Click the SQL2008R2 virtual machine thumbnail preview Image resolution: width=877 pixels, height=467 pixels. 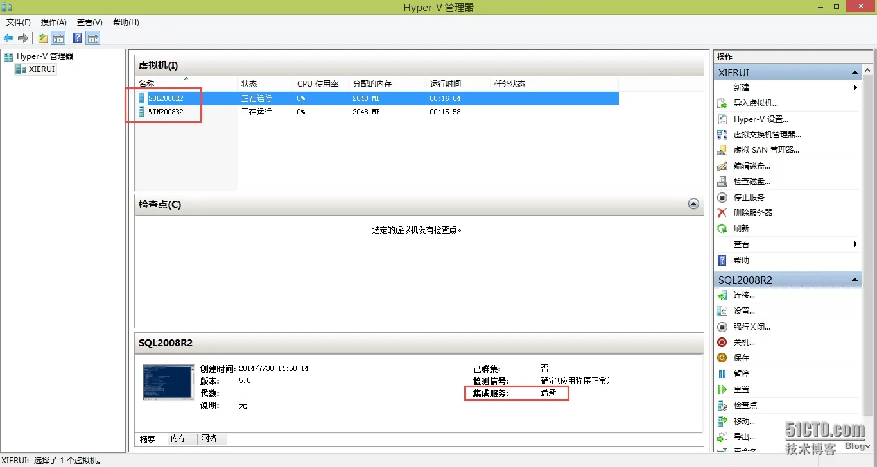(x=168, y=382)
